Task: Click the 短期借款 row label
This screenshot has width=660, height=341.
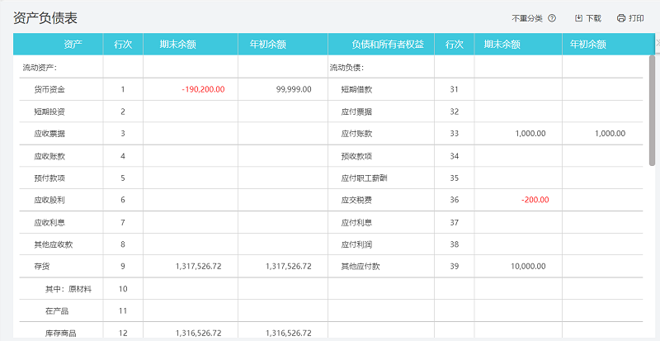Action: tap(356, 89)
